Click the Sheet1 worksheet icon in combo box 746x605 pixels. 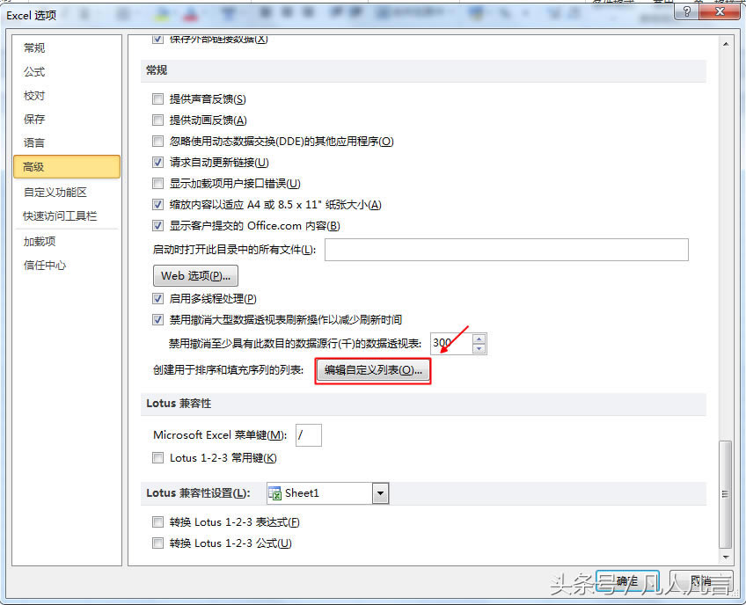click(x=275, y=493)
